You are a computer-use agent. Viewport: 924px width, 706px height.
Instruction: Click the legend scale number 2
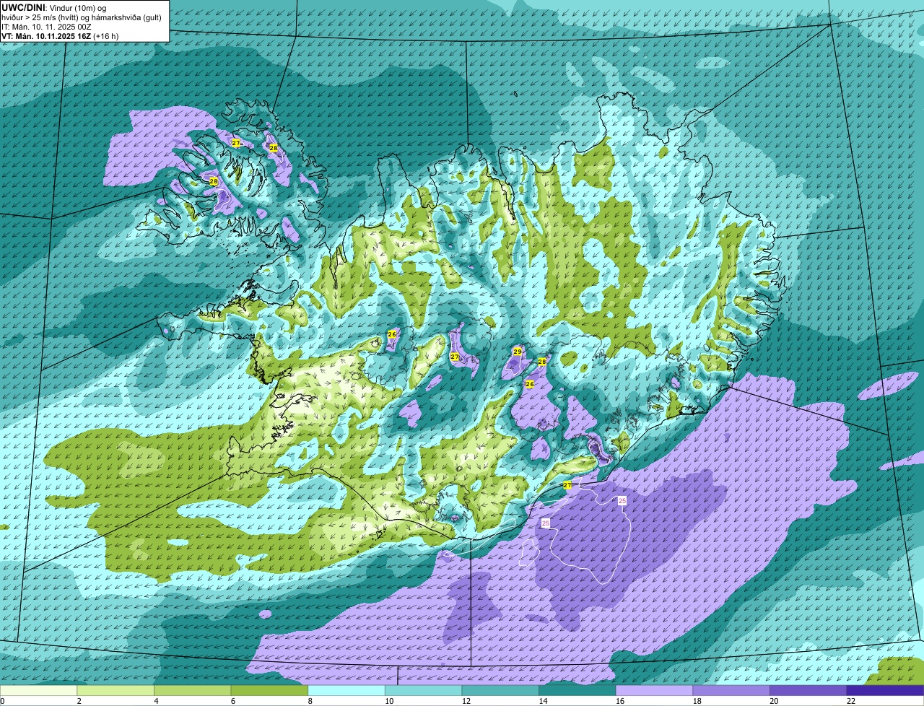click(79, 701)
